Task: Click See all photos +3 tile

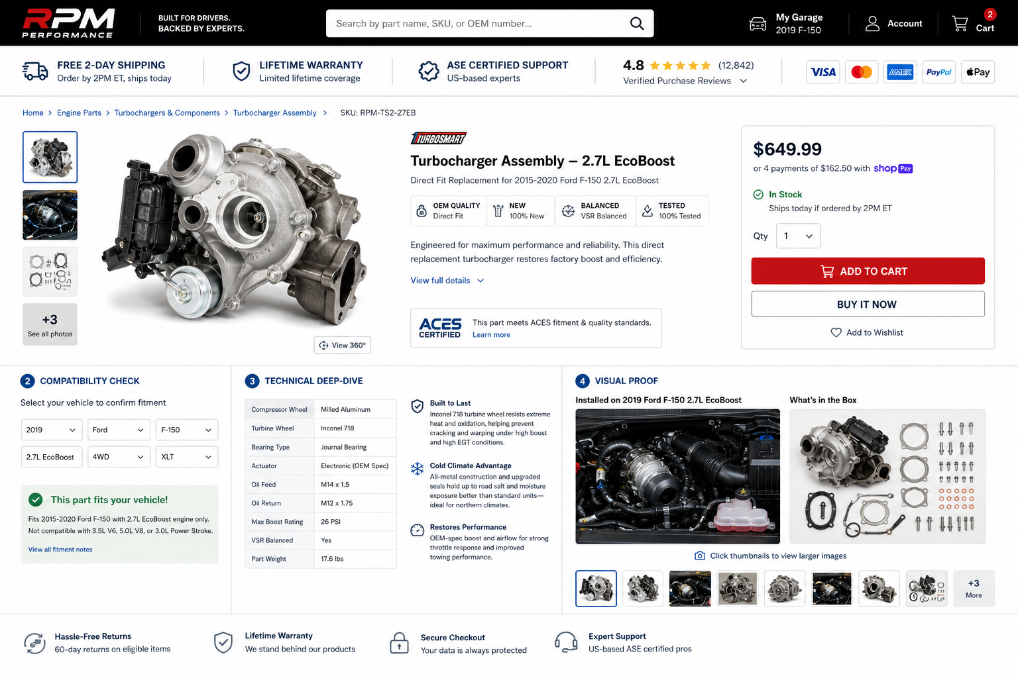Action: point(50,324)
